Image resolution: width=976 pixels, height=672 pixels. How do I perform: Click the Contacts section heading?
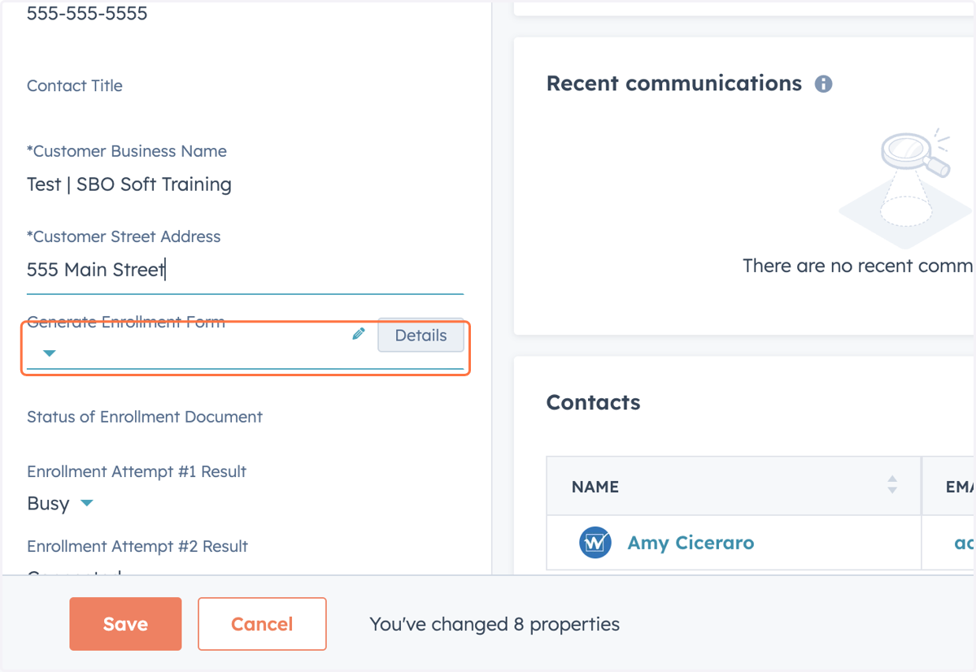click(593, 402)
